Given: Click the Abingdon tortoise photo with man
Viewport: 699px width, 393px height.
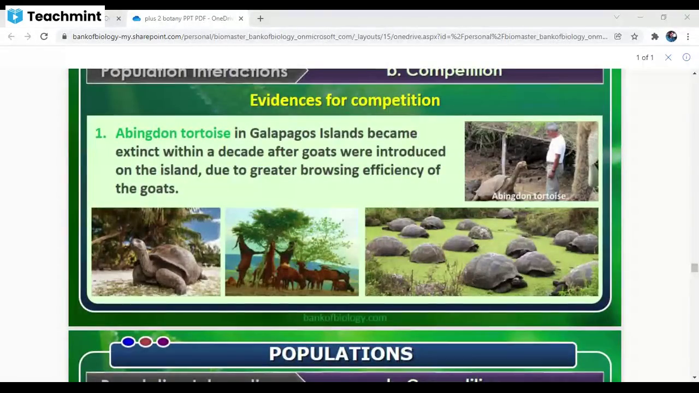Looking at the screenshot, I should coord(531,161).
